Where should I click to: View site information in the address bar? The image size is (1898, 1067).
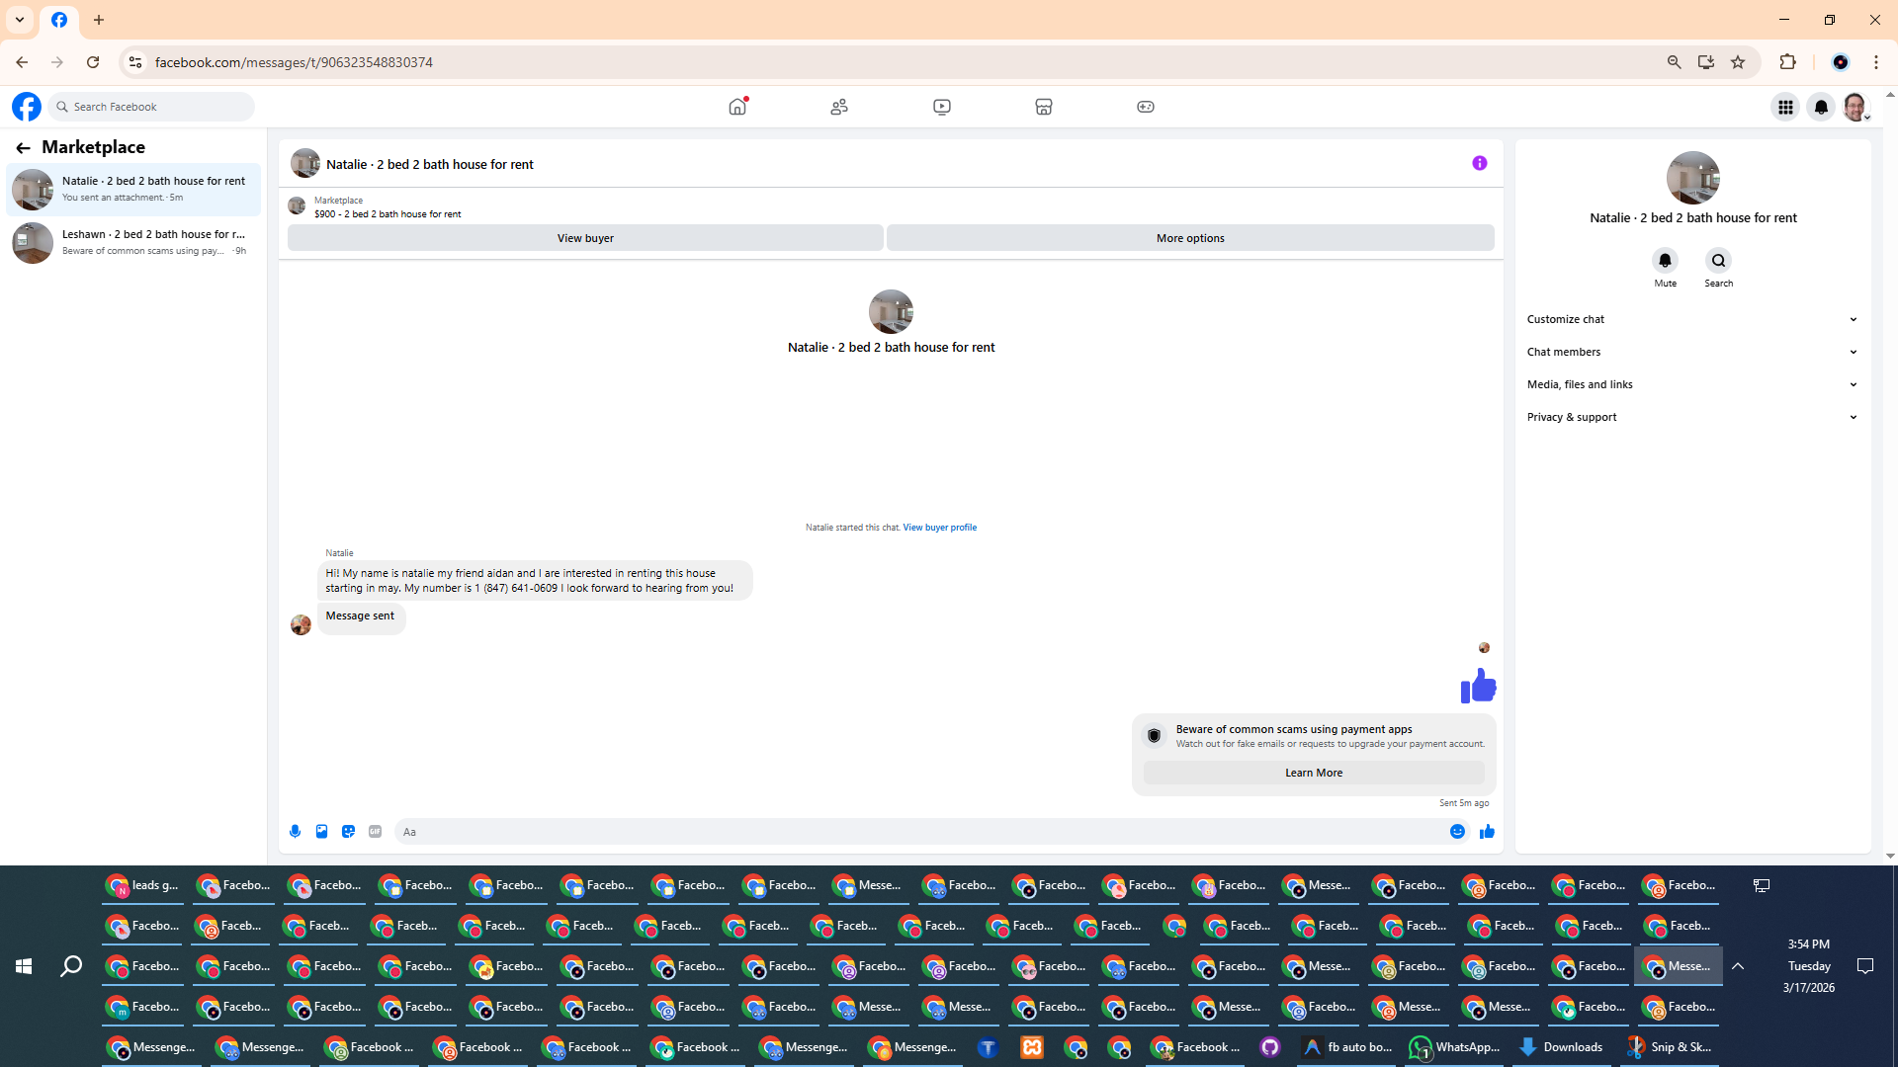tap(135, 62)
